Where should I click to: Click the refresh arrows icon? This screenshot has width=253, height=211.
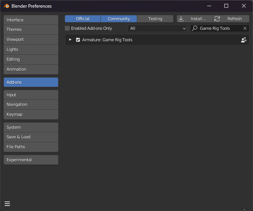point(217,19)
